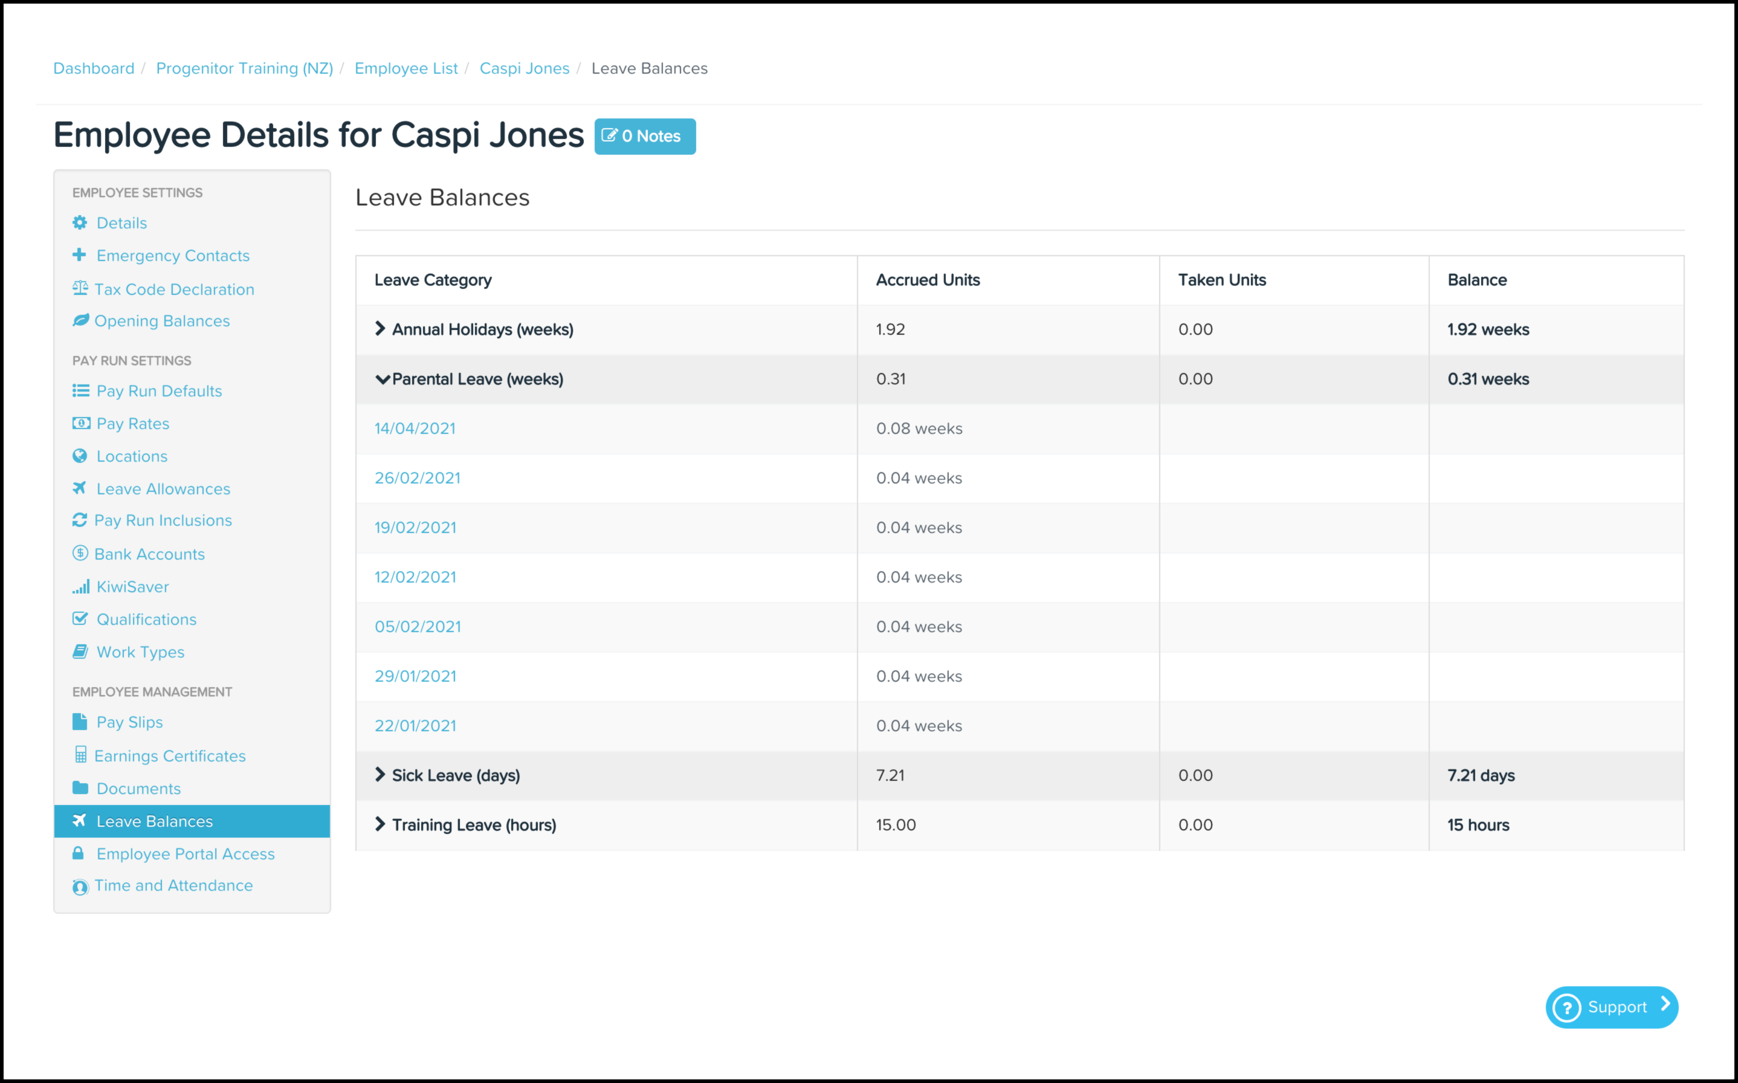Open Leave Allowances in the sidebar
This screenshot has width=1738, height=1083.
(x=163, y=488)
